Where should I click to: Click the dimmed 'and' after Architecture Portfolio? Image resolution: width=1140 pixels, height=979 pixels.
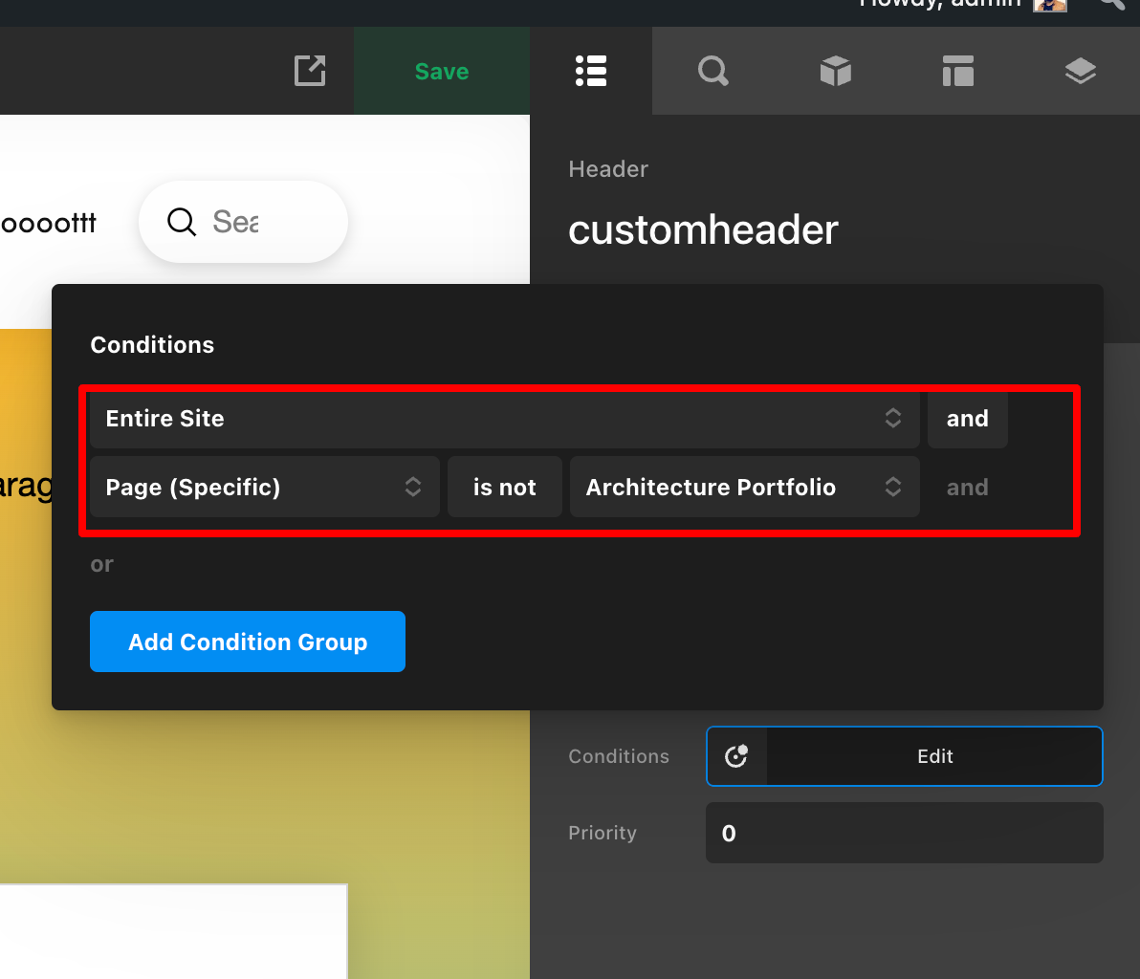click(x=967, y=488)
